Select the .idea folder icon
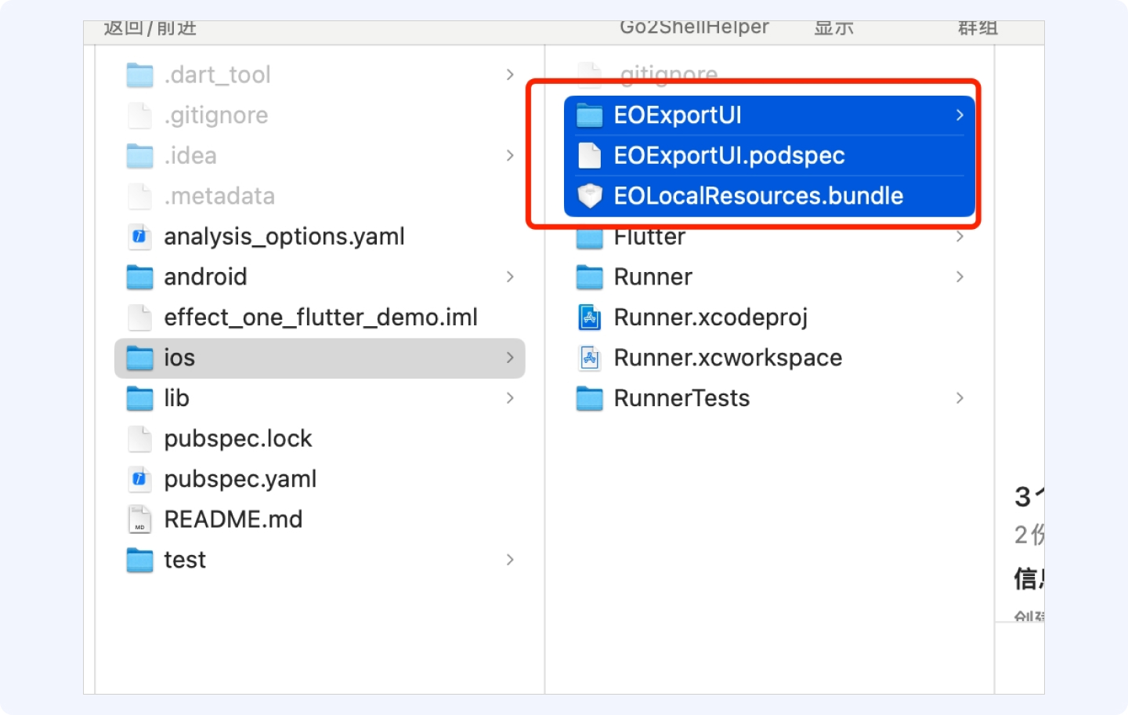This screenshot has width=1128, height=715. (140, 156)
